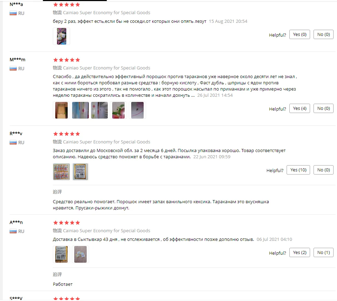The height and width of the screenshot is (301, 337).
Task: Mark R***v's review helpful with Yes (10)
Action: click(x=298, y=170)
